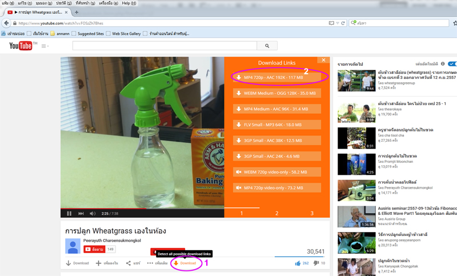This screenshot has width=457, height=276.
Task: Click the YouTube logo
Action: click(x=21, y=46)
